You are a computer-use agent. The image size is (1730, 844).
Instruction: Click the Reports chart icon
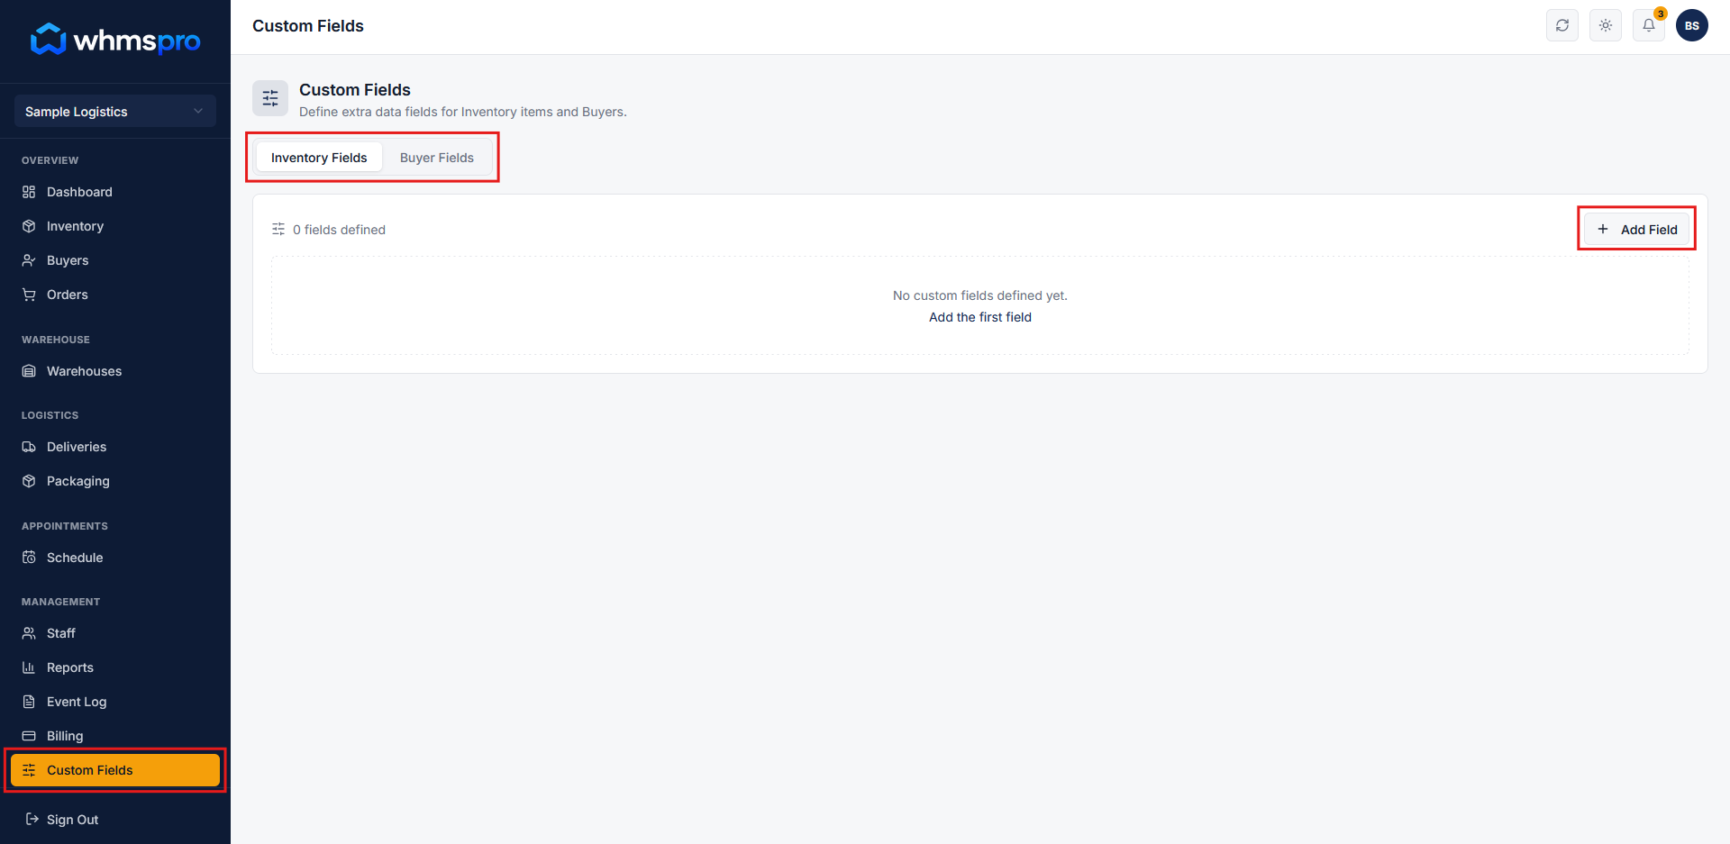coord(29,667)
